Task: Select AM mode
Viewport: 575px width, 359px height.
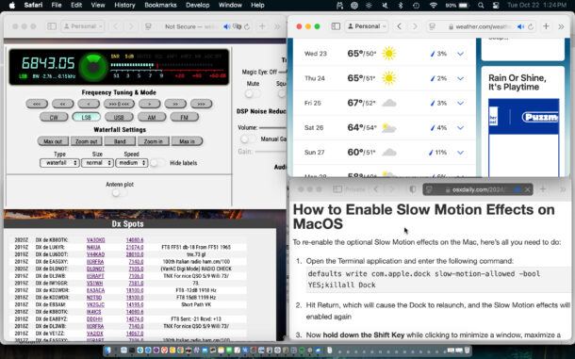Action: pos(152,118)
